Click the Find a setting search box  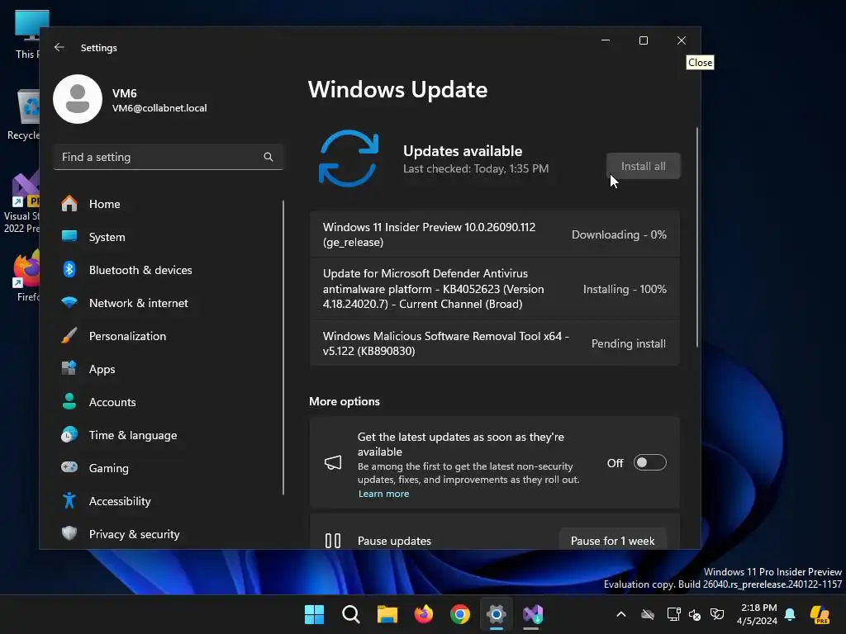169,157
